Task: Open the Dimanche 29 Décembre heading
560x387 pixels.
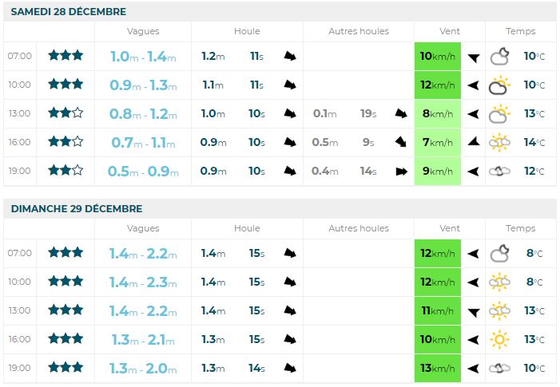Action: [x=77, y=208]
